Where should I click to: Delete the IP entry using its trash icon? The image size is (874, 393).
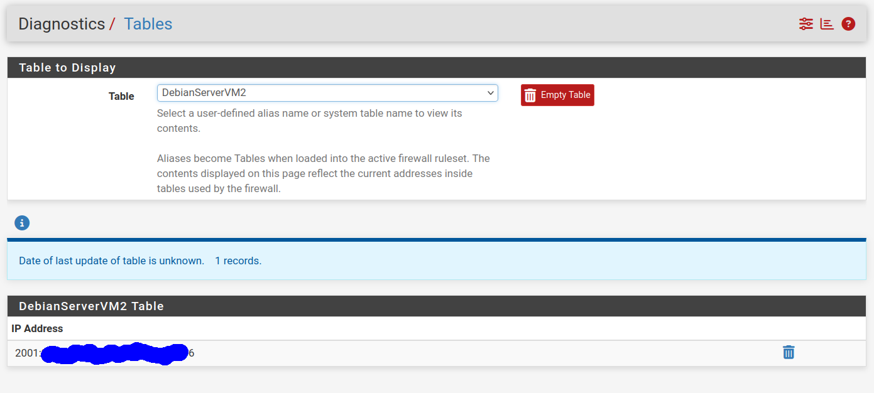click(789, 353)
